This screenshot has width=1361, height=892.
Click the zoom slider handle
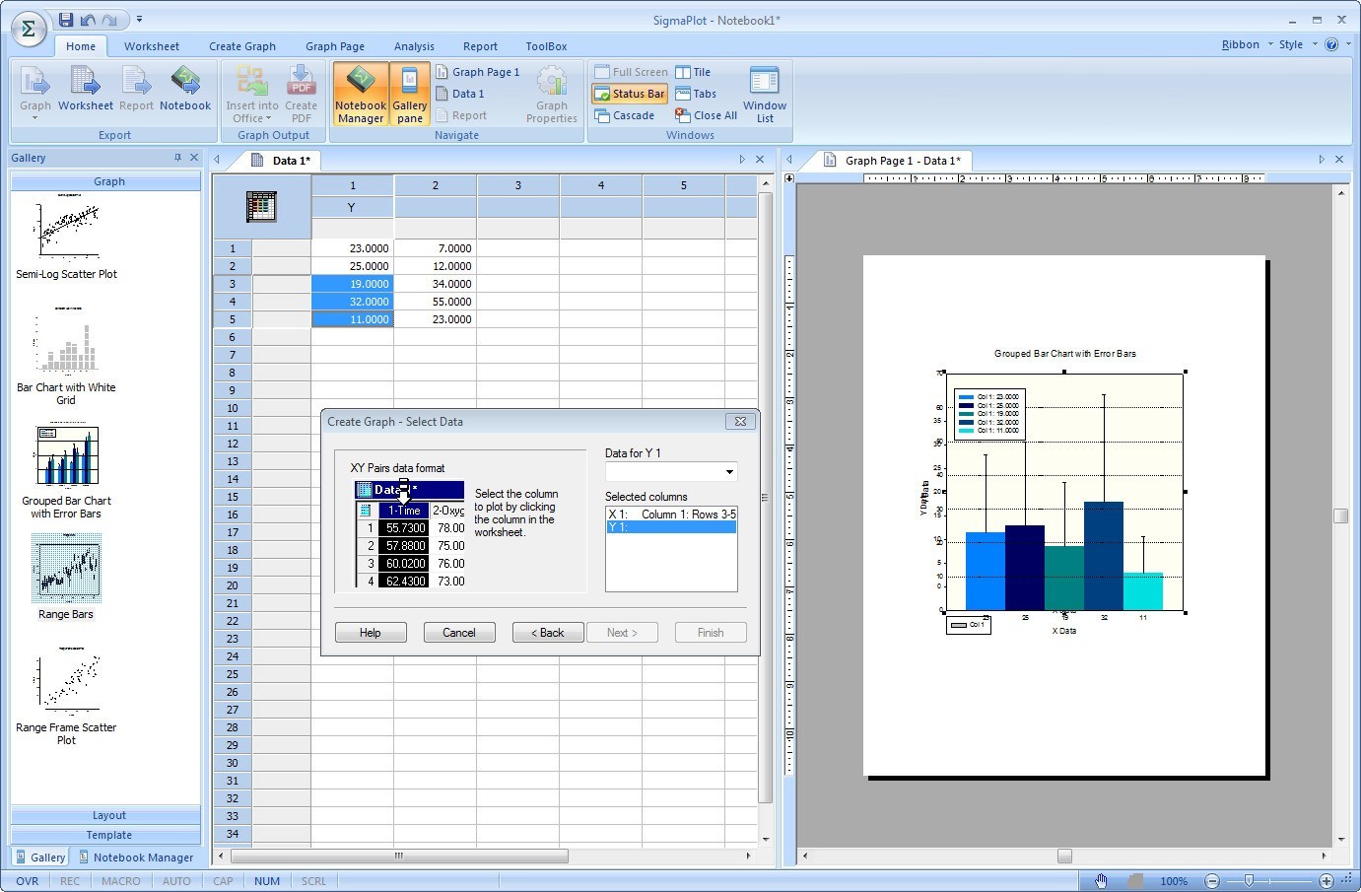(1249, 880)
